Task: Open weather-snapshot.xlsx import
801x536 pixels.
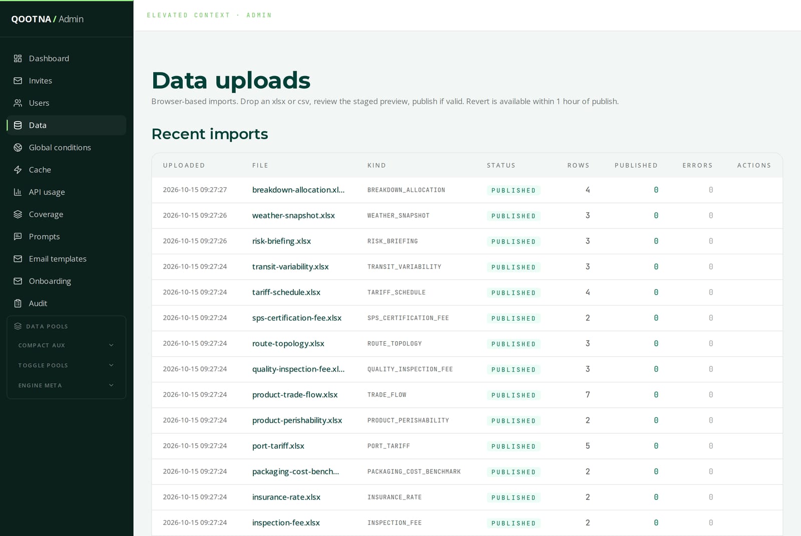Action: (x=293, y=215)
